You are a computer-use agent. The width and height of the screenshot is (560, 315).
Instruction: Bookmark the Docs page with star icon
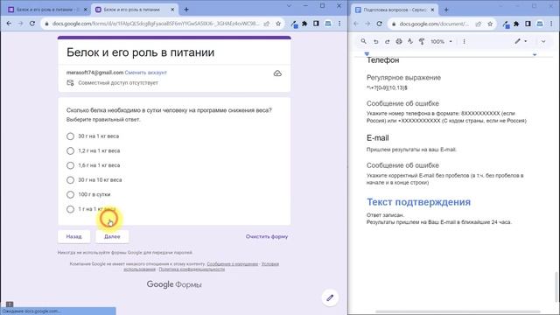[490, 24]
